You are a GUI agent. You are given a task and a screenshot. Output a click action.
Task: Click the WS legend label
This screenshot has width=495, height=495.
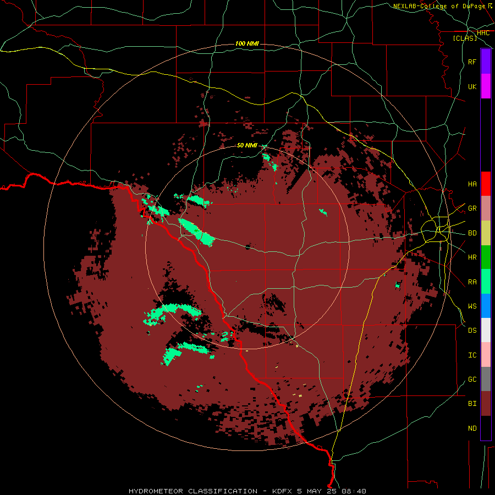472,306
